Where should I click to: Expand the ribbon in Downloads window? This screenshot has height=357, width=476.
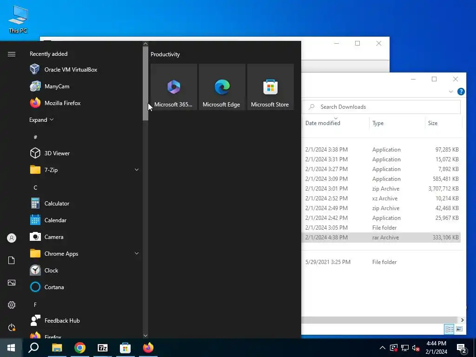click(x=451, y=92)
